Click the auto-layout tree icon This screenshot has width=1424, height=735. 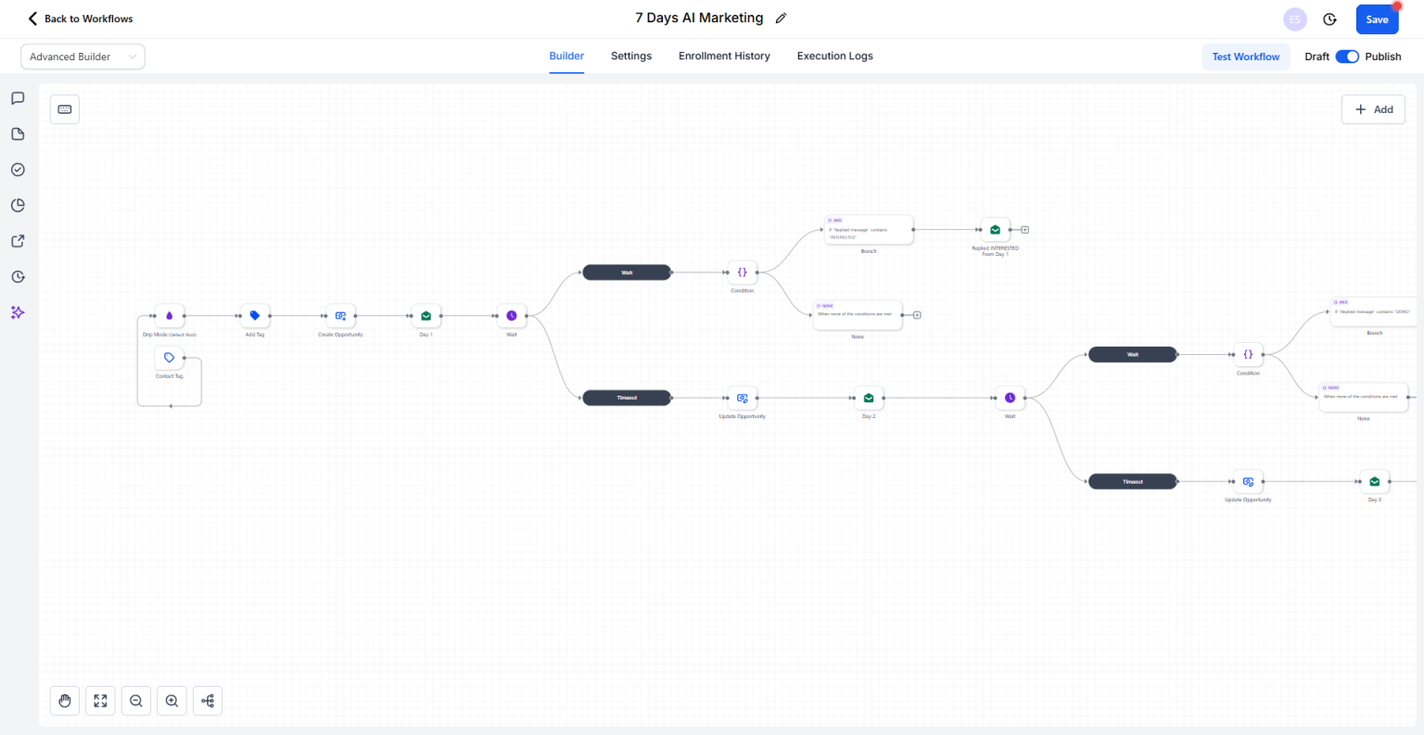(x=208, y=701)
